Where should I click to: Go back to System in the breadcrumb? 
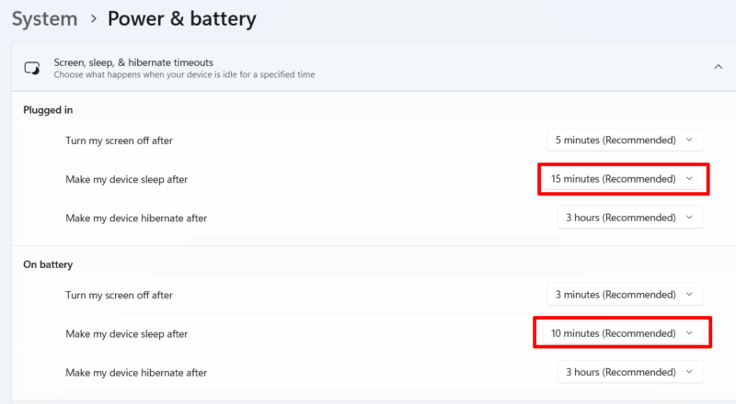(44, 18)
